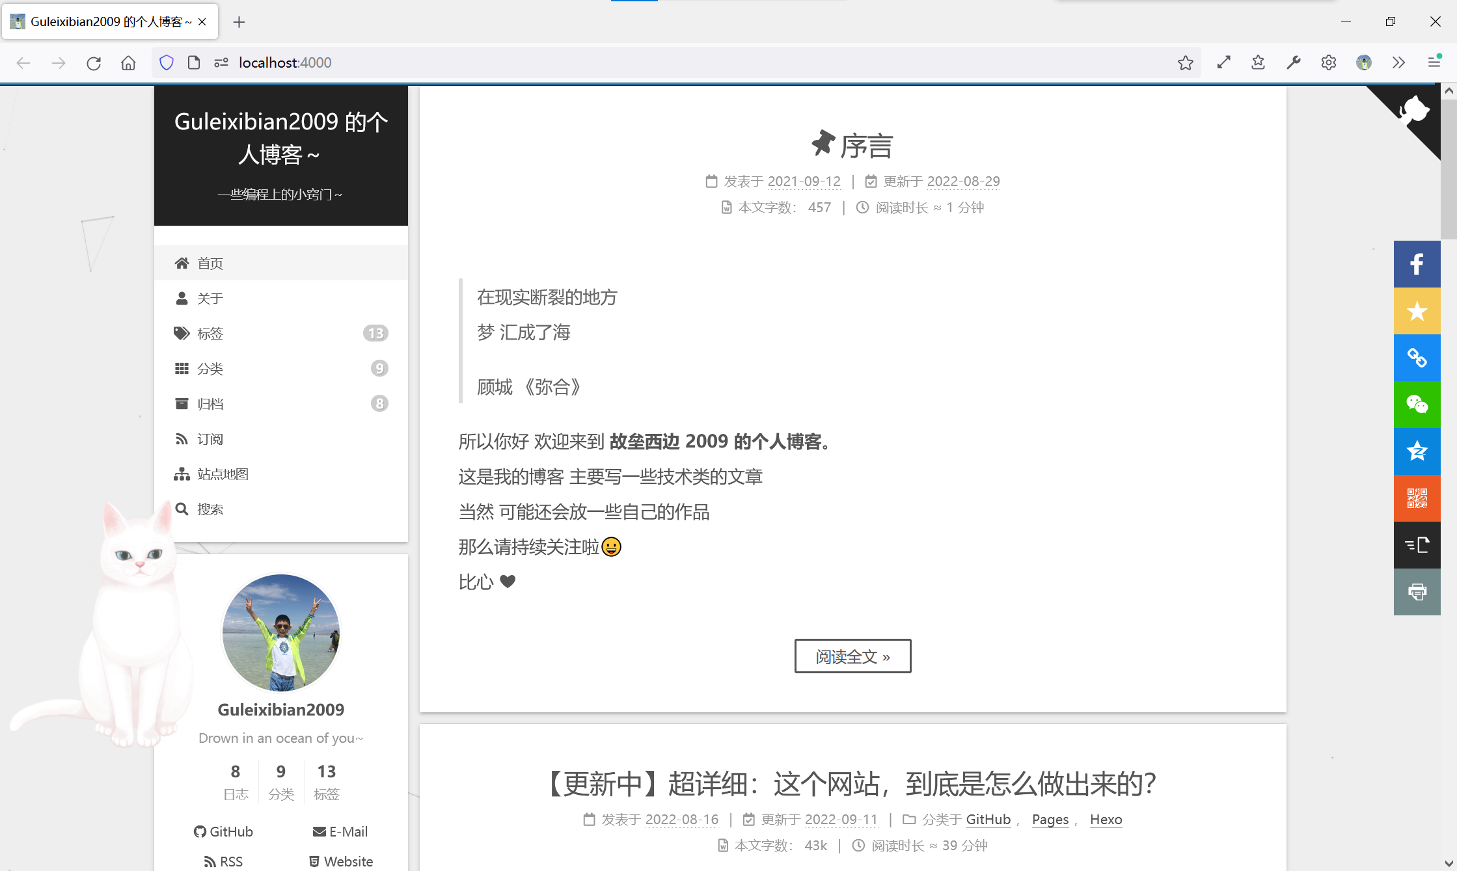Share page via Facebook icon
Image resolution: width=1457 pixels, height=871 pixels.
click(1417, 264)
